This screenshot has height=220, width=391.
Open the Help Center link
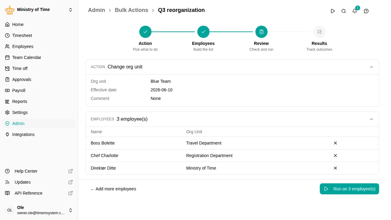click(x=39, y=171)
